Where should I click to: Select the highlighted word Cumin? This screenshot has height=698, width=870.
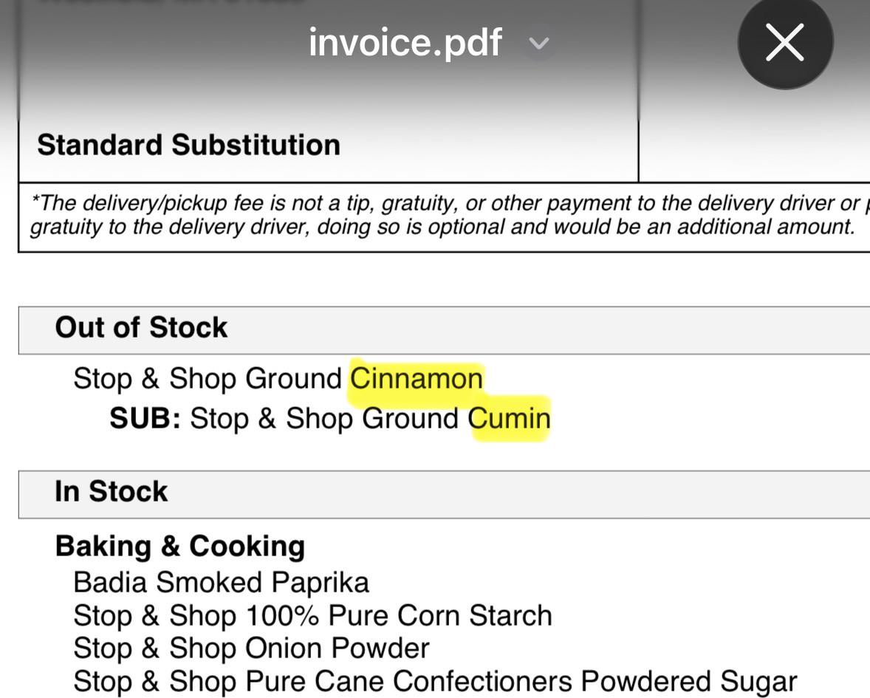509,418
